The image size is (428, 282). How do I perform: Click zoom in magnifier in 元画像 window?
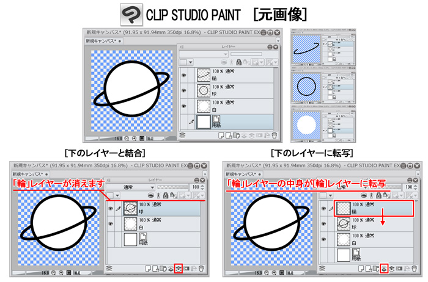(x=135, y=139)
